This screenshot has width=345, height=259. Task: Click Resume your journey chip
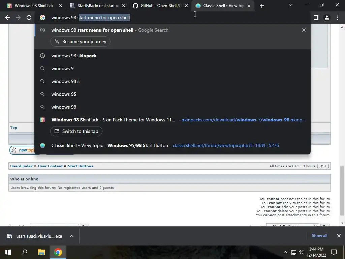[80, 41]
